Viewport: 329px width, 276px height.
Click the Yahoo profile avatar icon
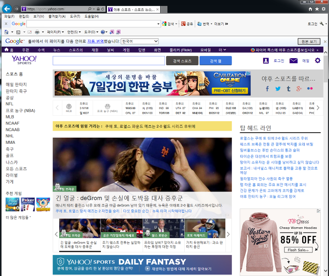coord(265,61)
